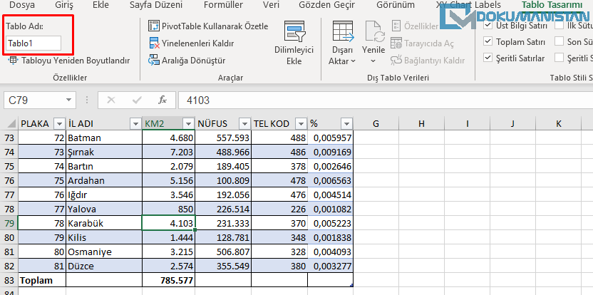Click the Tablo Adı input field

(x=33, y=43)
